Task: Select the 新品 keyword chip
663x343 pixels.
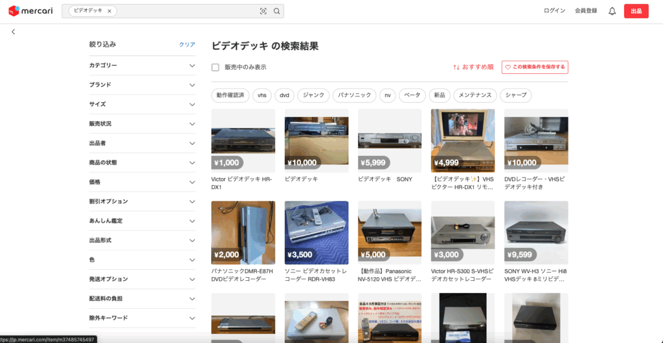Action: (440, 96)
